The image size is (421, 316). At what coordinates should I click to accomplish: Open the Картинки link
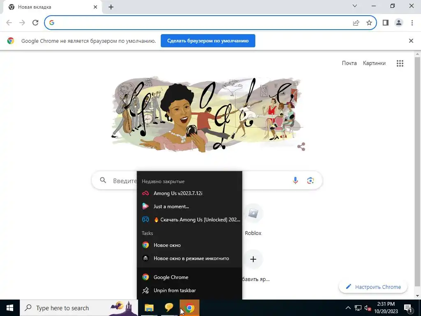click(374, 63)
